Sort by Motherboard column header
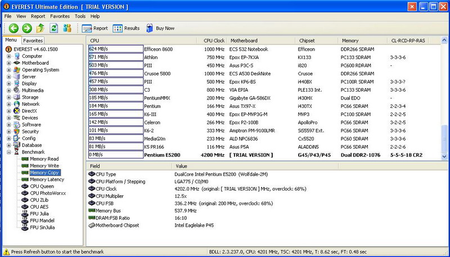The width and height of the screenshot is (450, 257). click(262, 40)
